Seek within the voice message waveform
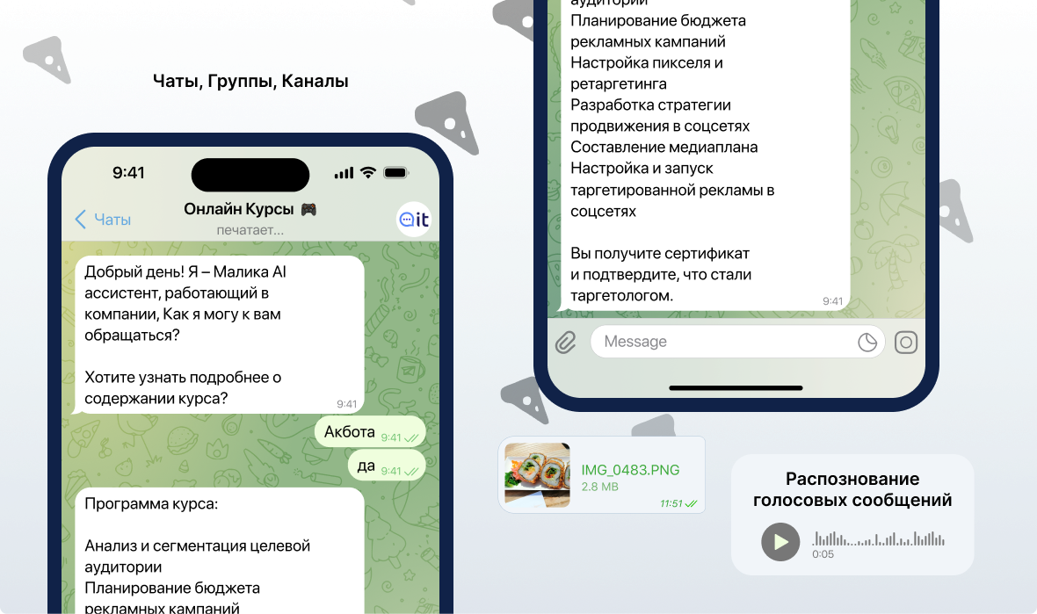Image resolution: width=1037 pixels, height=614 pixels. click(x=879, y=539)
